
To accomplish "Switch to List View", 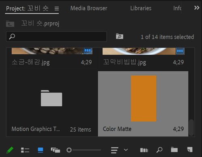I will click(25, 150).
